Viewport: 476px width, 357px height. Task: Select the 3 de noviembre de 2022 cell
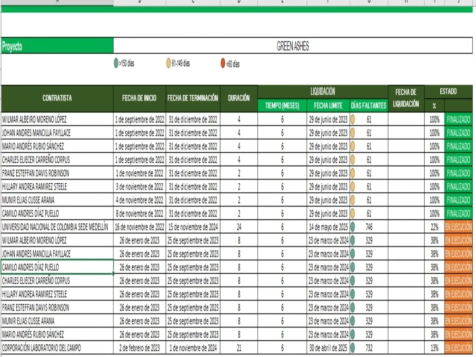[x=139, y=187]
